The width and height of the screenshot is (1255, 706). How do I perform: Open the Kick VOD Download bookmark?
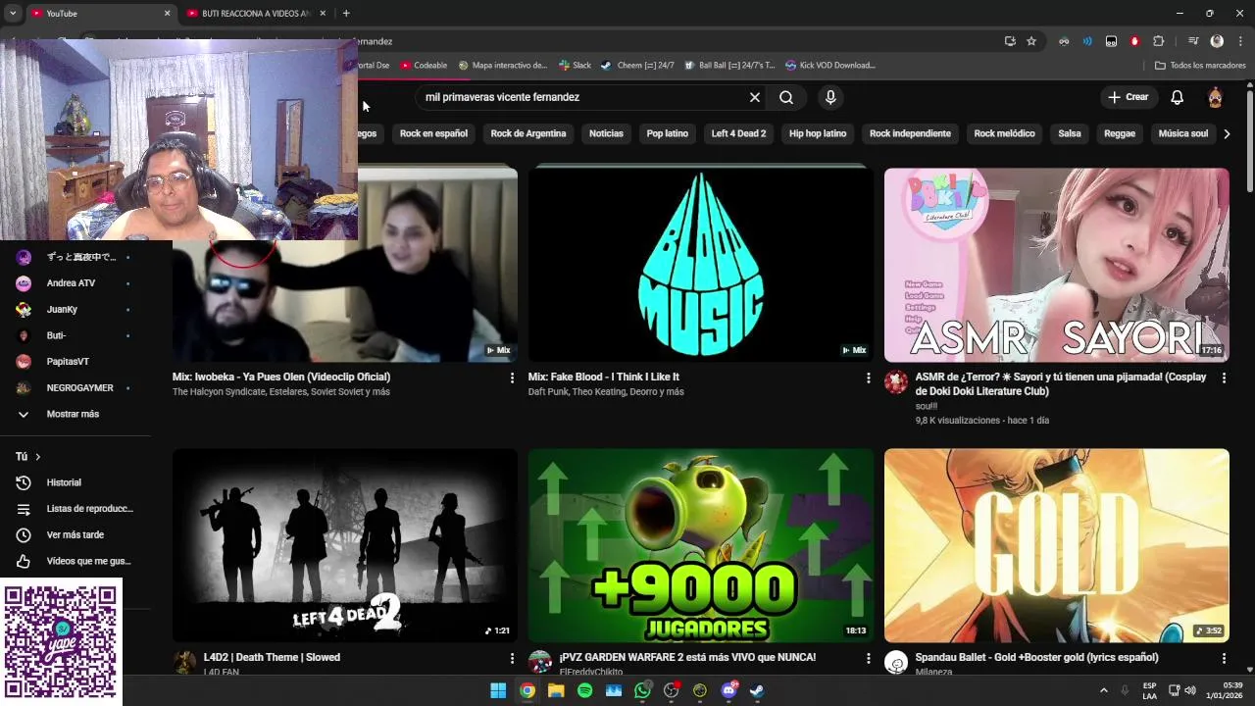pos(829,66)
